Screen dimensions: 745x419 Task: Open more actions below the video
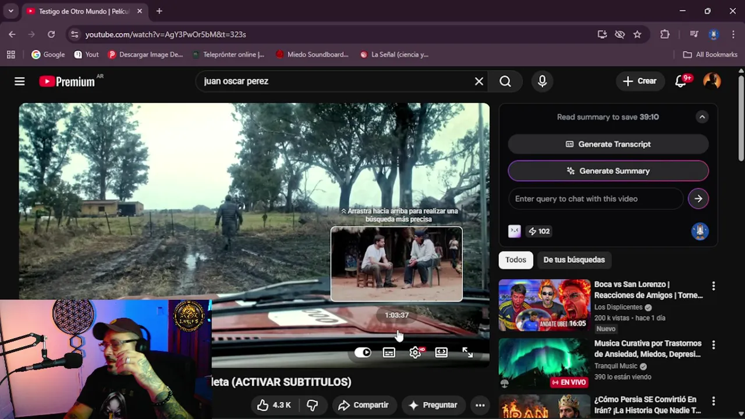pyautogui.click(x=480, y=405)
